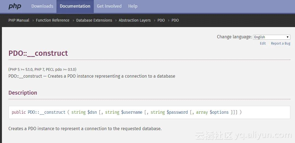295x143 pixels.
Task: Expand the Change language dropdown
Action: click(x=271, y=37)
